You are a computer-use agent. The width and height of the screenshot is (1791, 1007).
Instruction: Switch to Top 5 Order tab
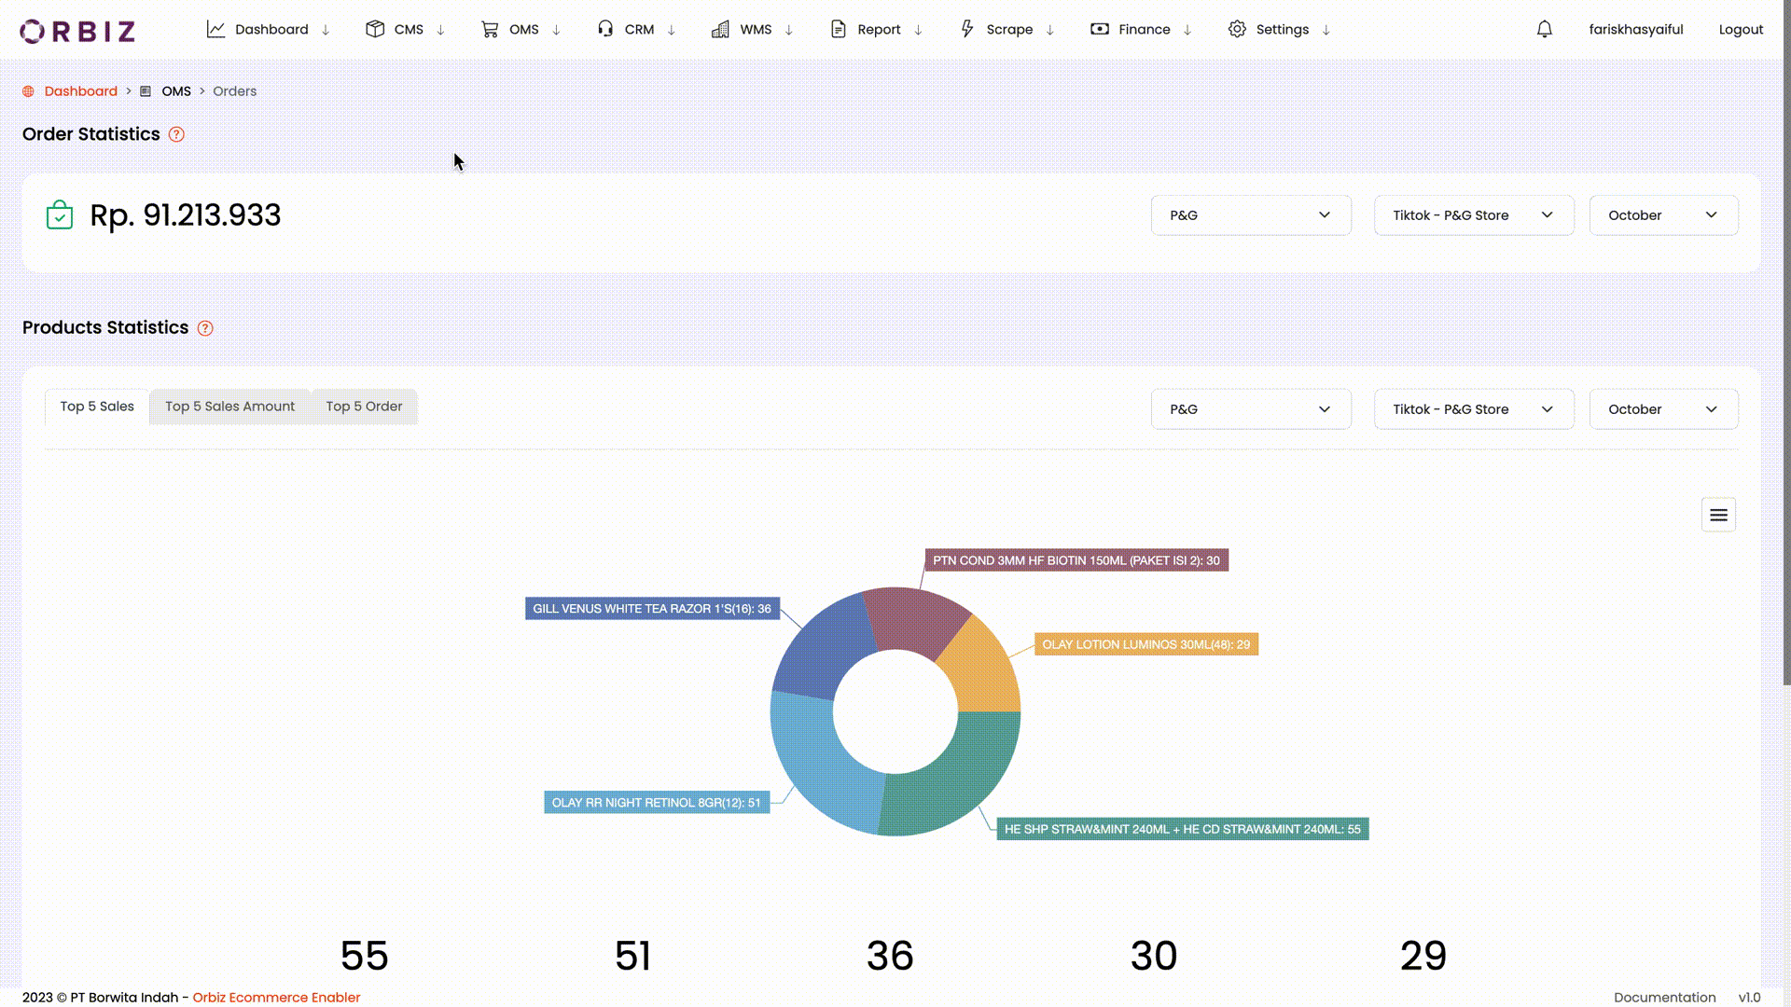point(364,407)
